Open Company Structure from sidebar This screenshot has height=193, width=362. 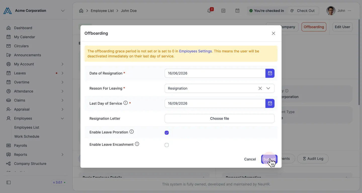pyautogui.click(x=30, y=164)
